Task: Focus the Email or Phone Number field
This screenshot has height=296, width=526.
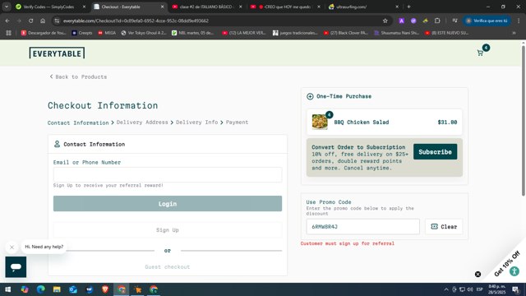Action: click(x=168, y=174)
